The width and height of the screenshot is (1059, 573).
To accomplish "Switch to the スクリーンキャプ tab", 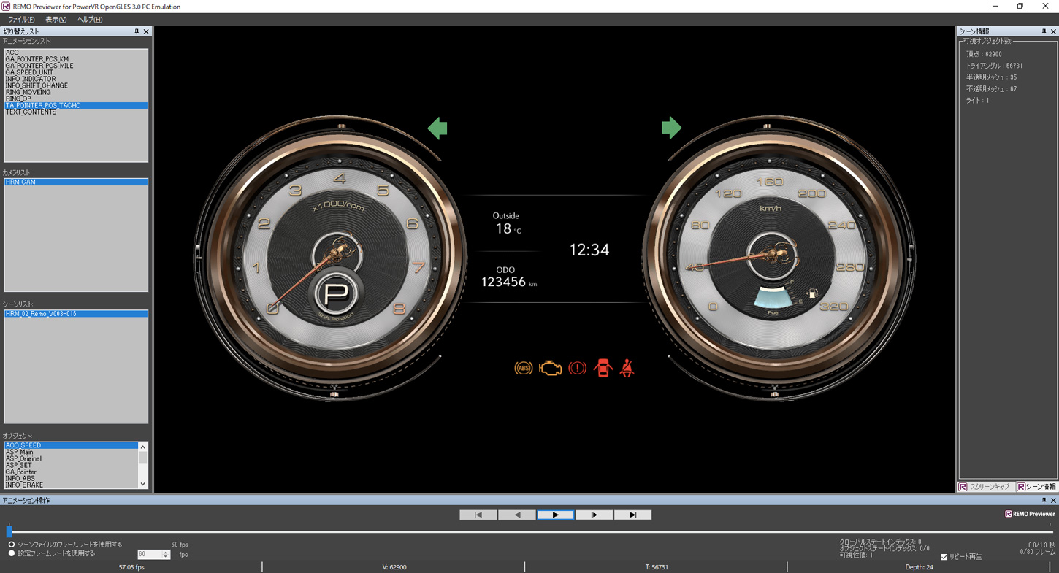I will click(985, 487).
